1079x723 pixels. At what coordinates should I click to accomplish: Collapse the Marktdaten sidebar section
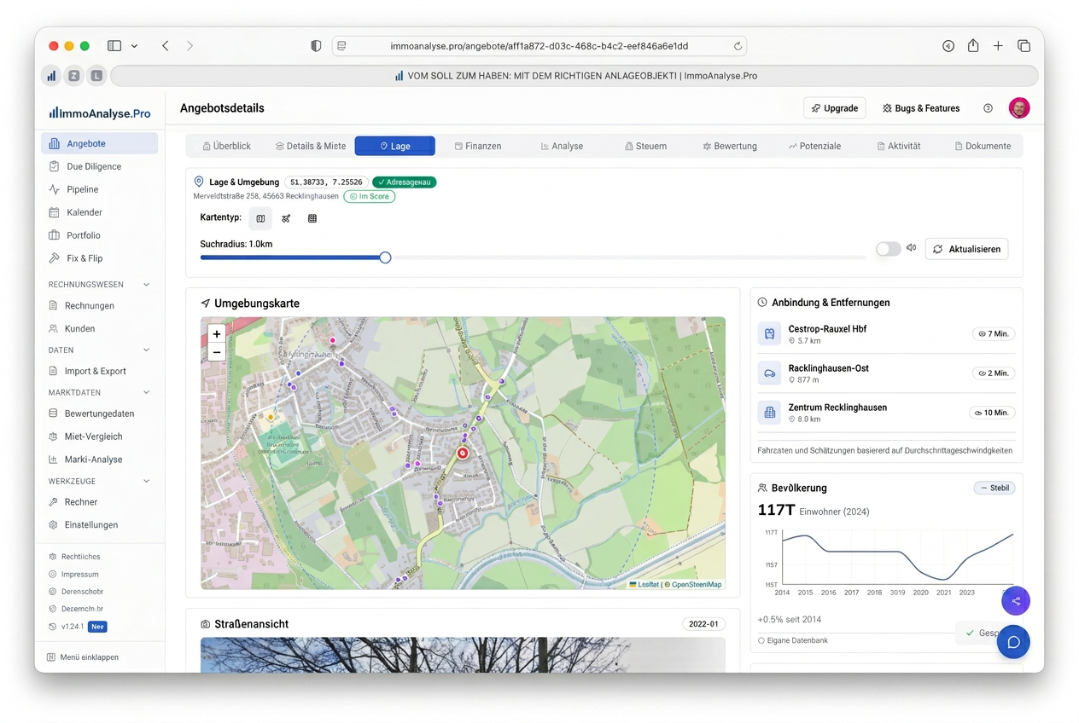tap(146, 393)
